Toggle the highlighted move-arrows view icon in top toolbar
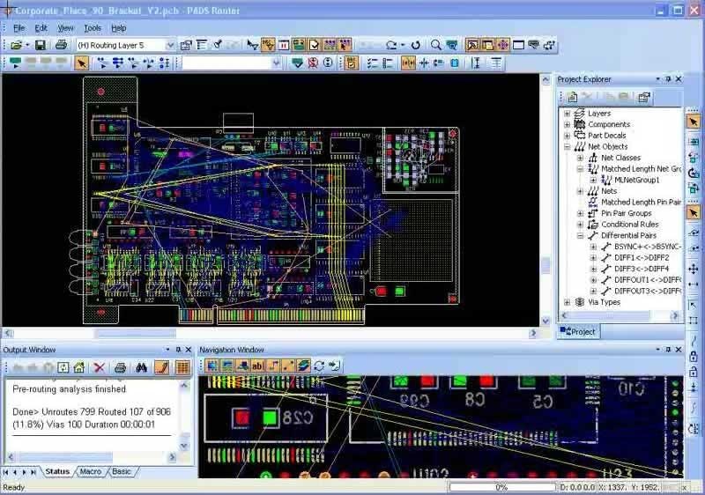 [x=503, y=45]
